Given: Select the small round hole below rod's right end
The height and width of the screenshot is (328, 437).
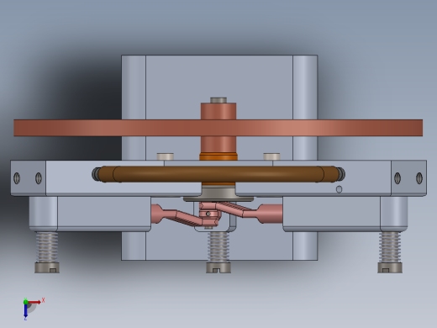Looking at the screenshot, I should [x=339, y=189].
